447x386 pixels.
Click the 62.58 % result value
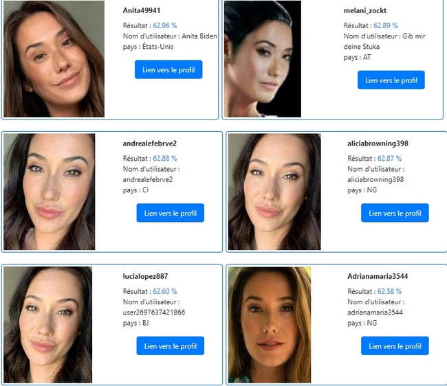[x=389, y=291]
